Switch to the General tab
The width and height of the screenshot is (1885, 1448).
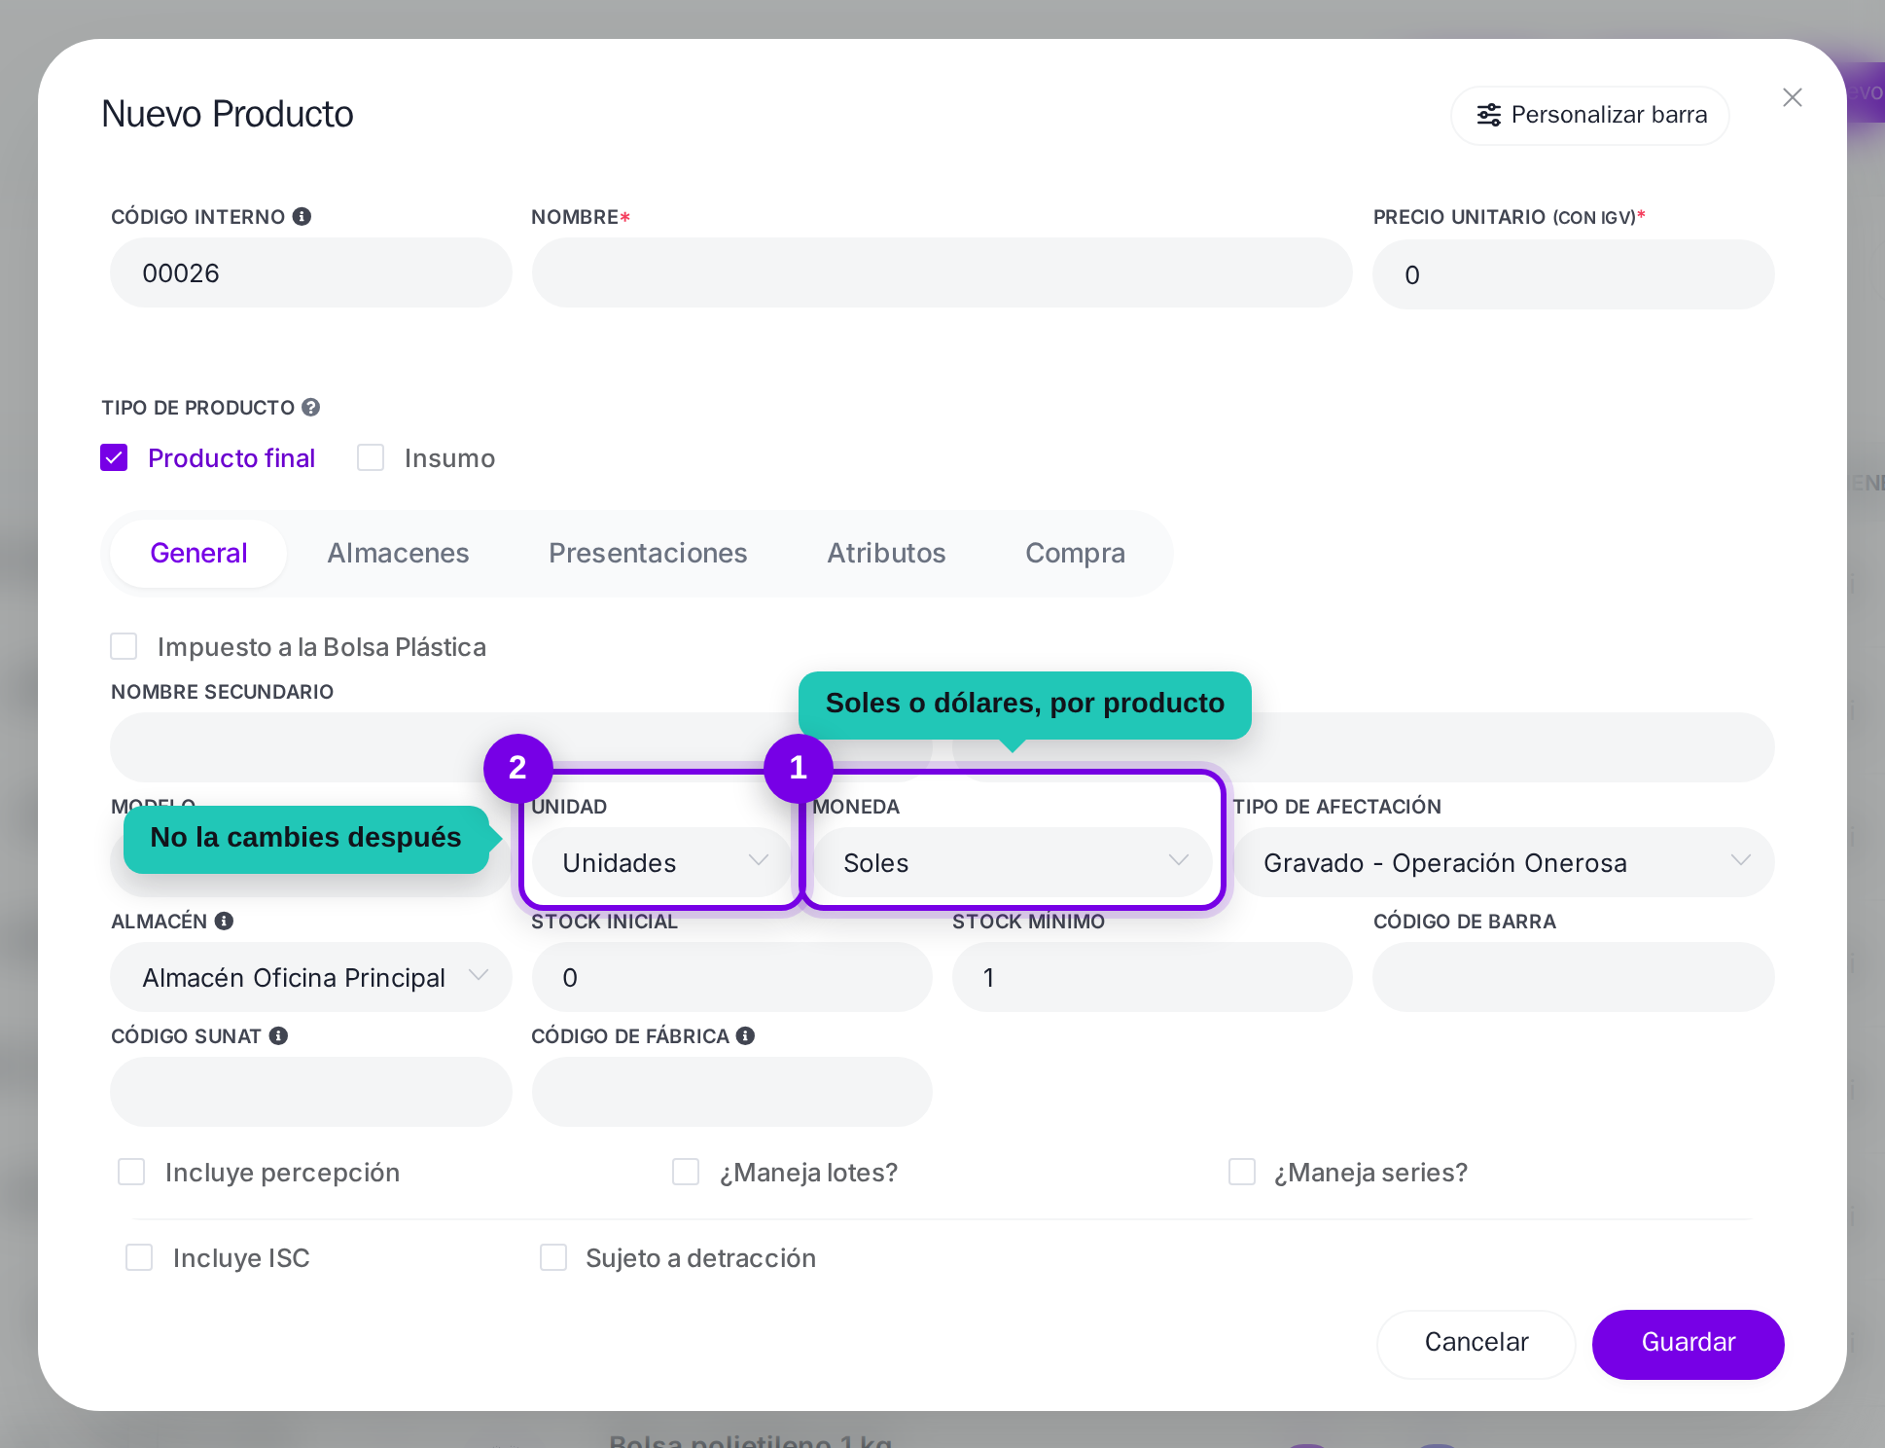point(198,553)
